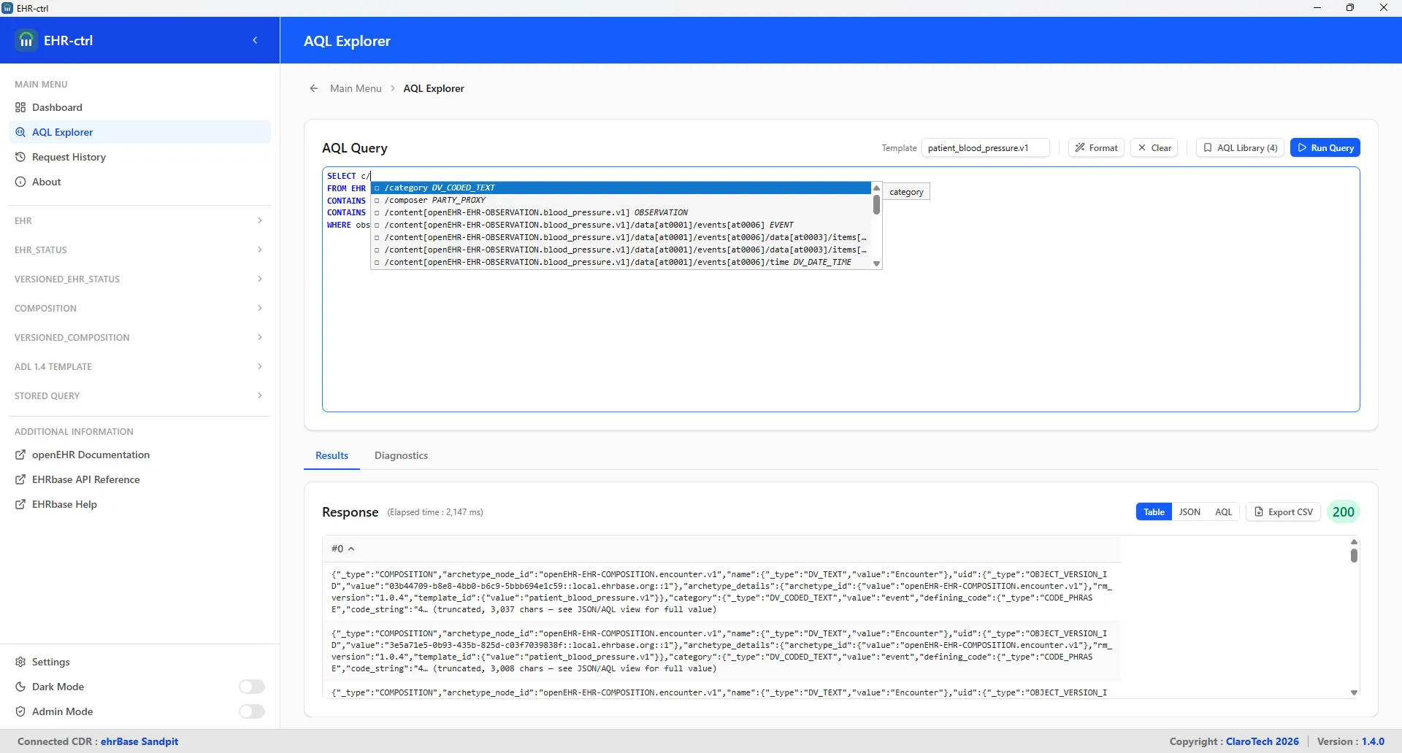Image resolution: width=1402 pixels, height=753 pixels.
Task: Click response table scrollbar thumb
Action: coord(1354,555)
